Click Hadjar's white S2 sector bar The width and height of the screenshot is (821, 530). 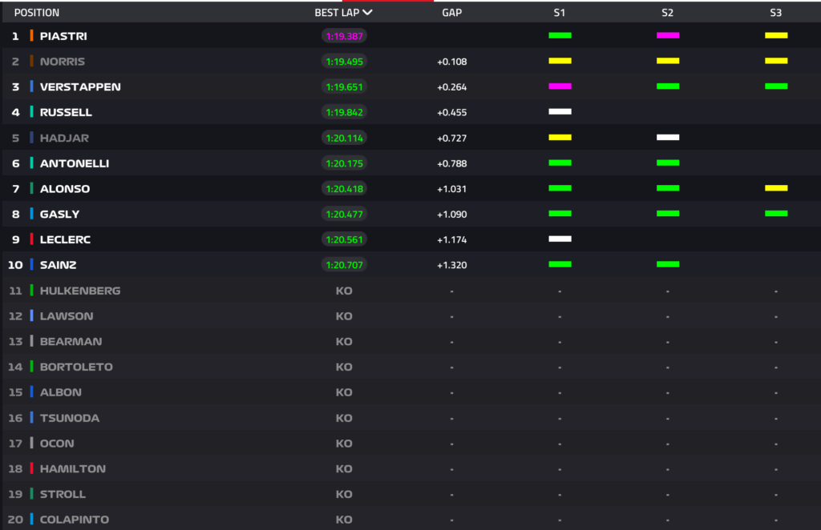click(668, 137)
